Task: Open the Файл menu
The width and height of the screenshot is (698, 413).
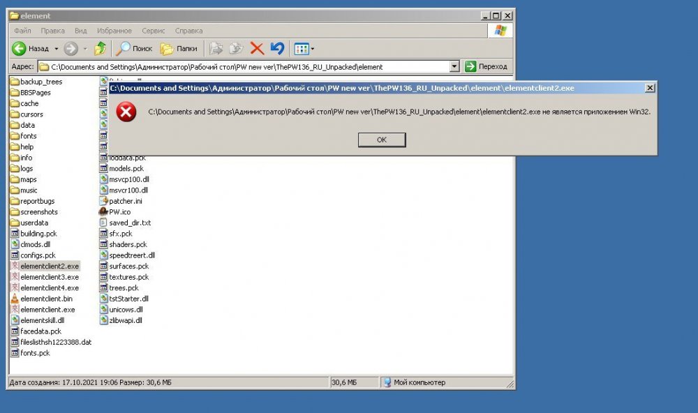Action: click(x=22, y=31)
